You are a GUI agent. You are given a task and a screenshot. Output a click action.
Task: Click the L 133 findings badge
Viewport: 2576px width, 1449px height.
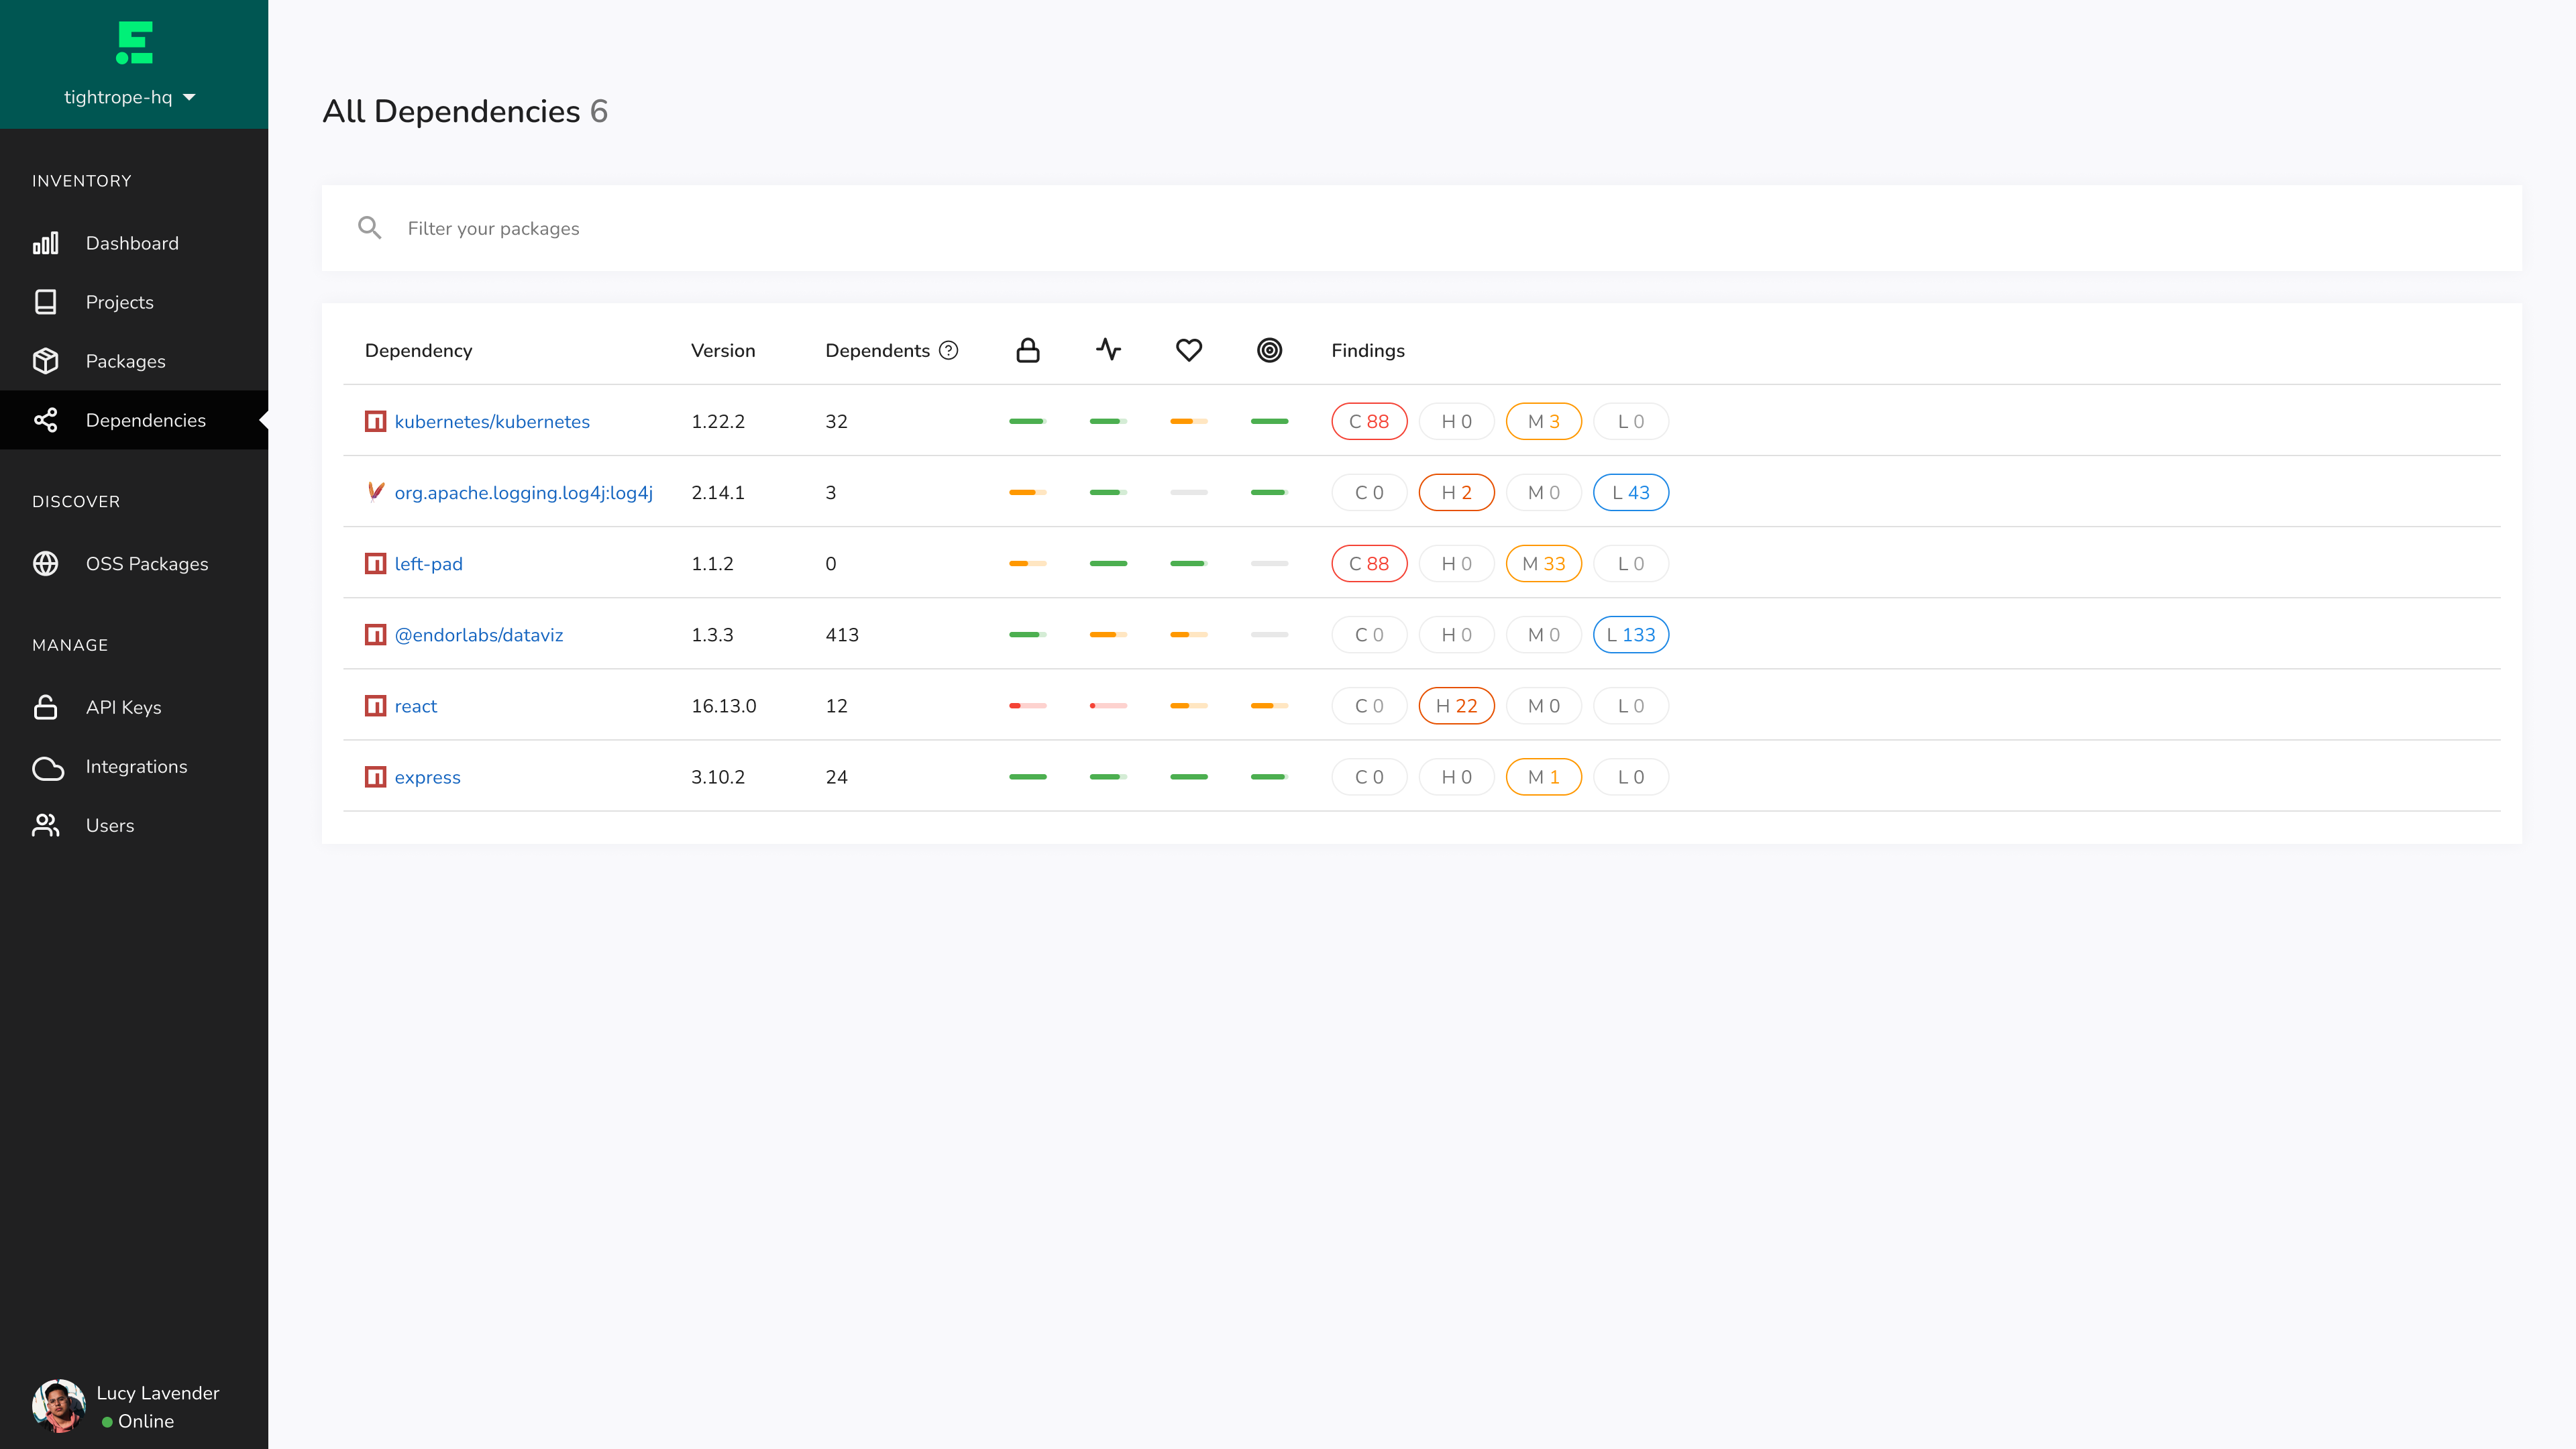1630,635
